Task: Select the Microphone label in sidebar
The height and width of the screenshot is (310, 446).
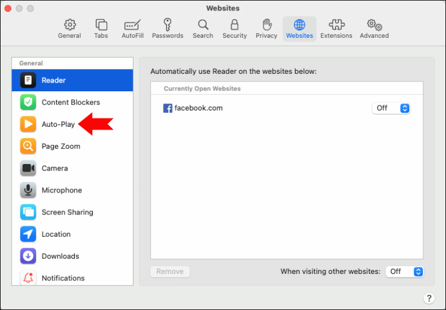Action: click(62, 190)
